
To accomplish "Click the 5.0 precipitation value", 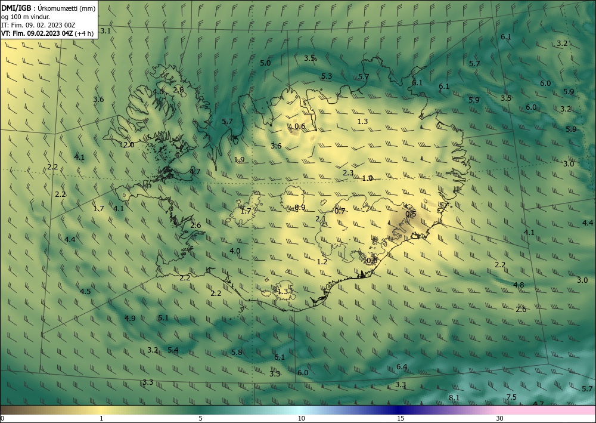I will tap(265, 63).
